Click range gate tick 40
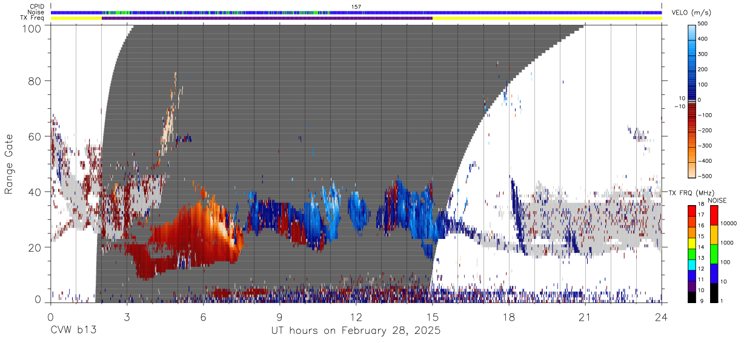This screenshot has width=744, height=343. point(35,192)
